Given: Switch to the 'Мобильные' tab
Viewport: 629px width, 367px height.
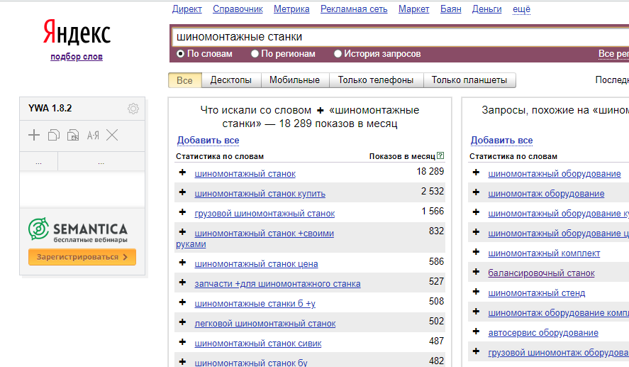Looking at the screenshot, I should click(x=294, y=80).
